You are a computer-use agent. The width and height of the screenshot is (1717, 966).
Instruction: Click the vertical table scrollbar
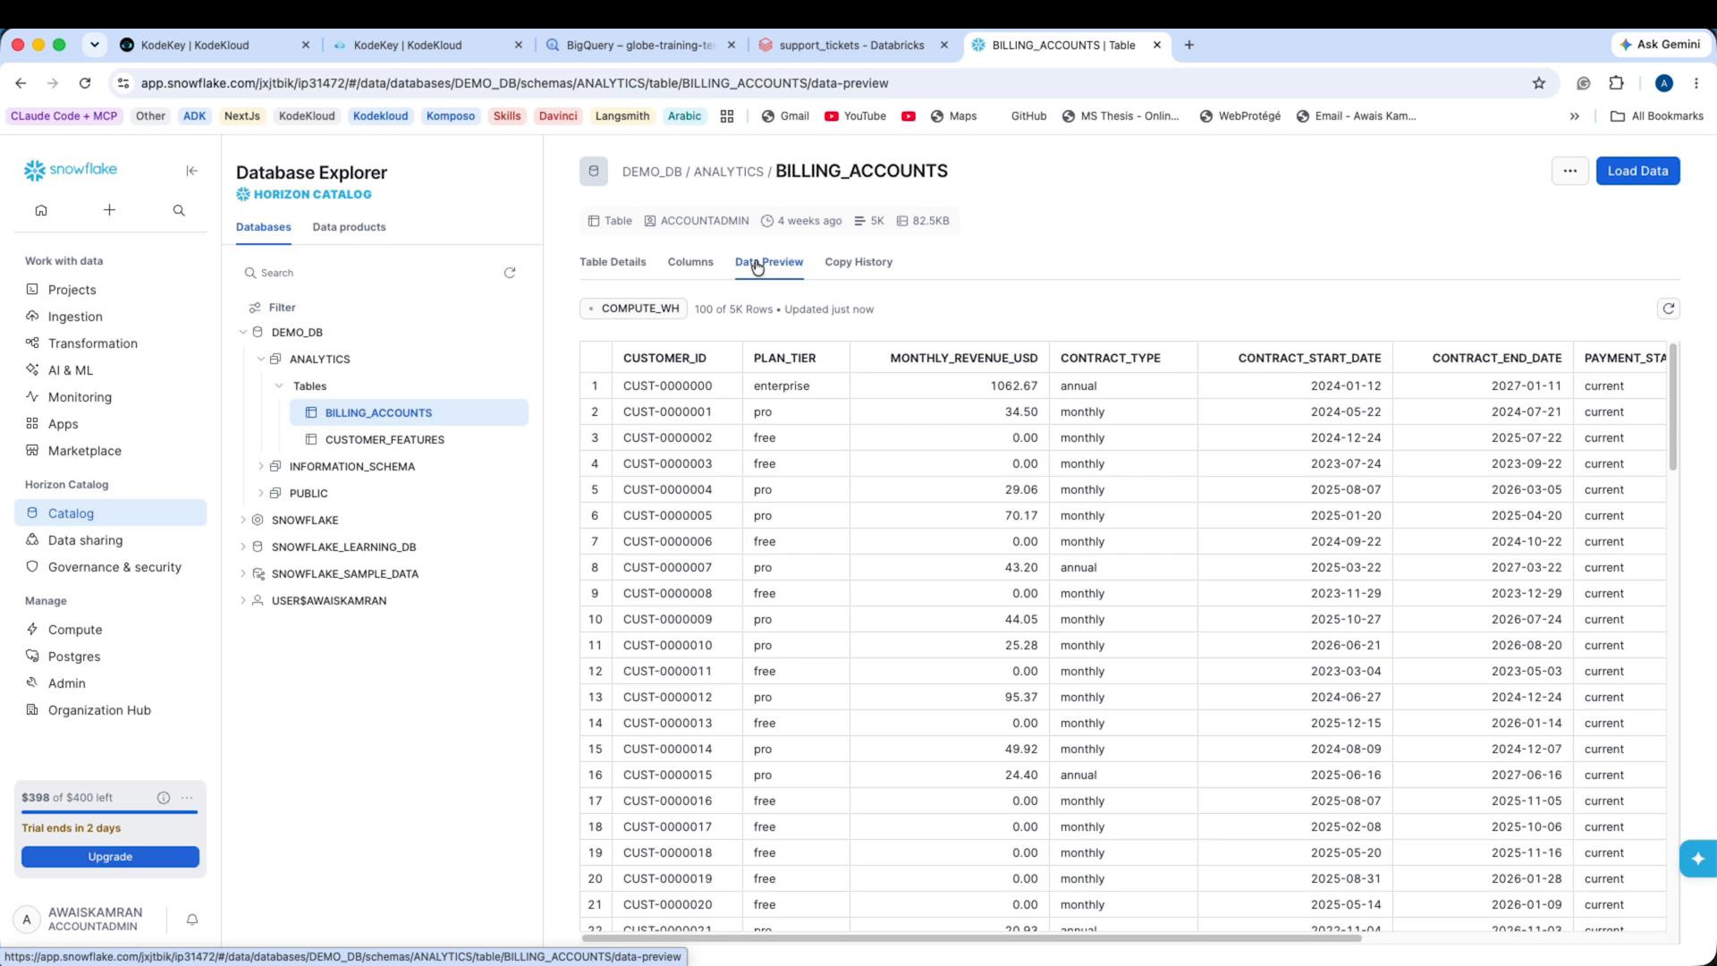pyautogui.click(x=1672, y=407)
